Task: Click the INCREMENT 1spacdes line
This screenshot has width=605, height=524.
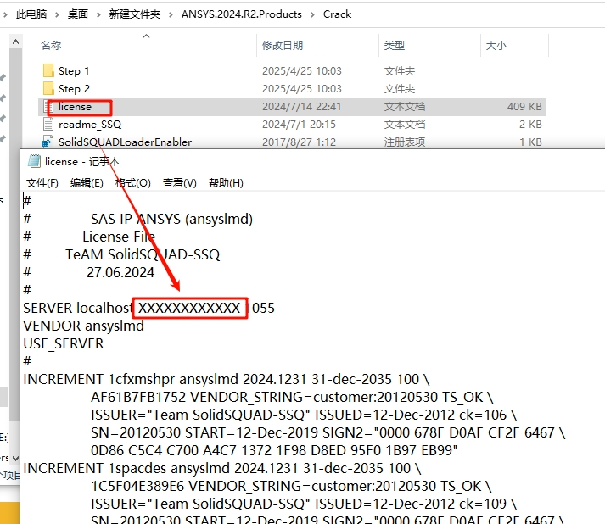Action: [x=221, y=468]
